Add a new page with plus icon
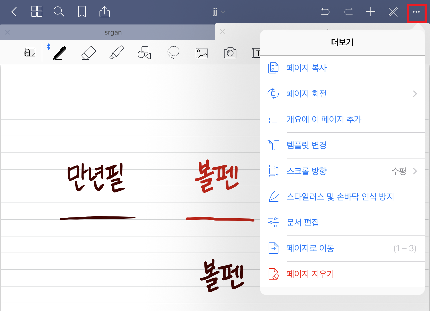The image size is (430, 311). [371, 12]
